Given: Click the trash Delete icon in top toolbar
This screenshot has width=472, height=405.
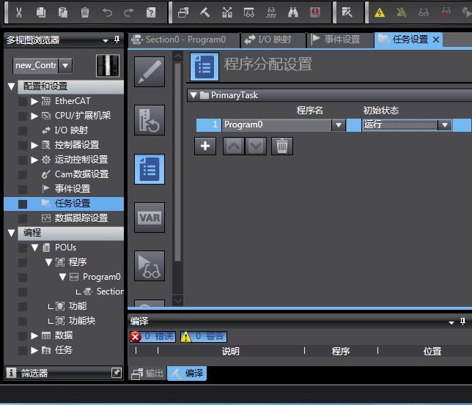Looking at the screenshot, I should pyautogui.click(x=85, y=12).
